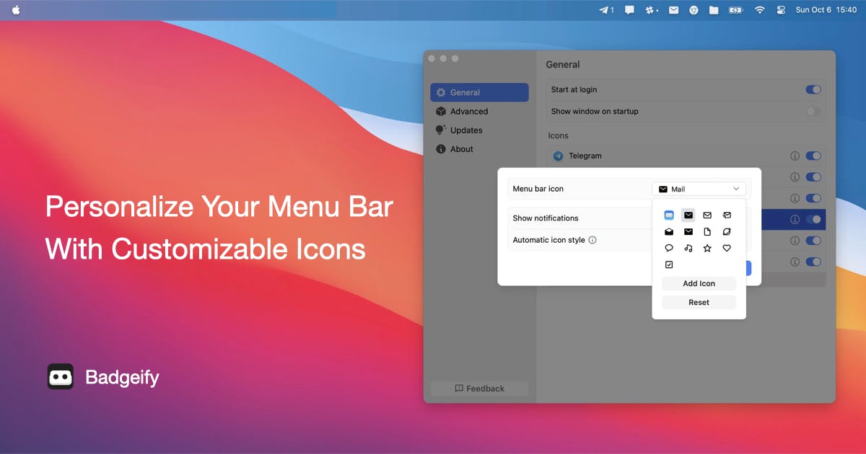866x454 pixels.
Task: Disable the Telegram icon toggle
Action: (x=813, y=156)
